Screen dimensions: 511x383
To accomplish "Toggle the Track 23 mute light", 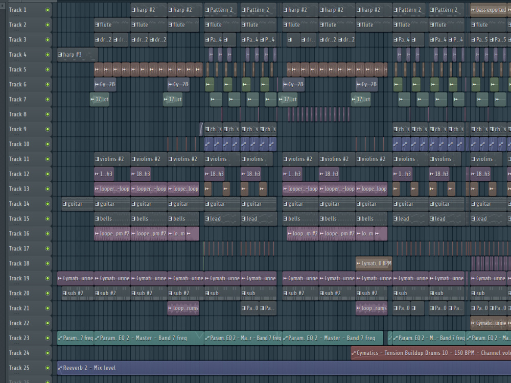I will (48, 338).
